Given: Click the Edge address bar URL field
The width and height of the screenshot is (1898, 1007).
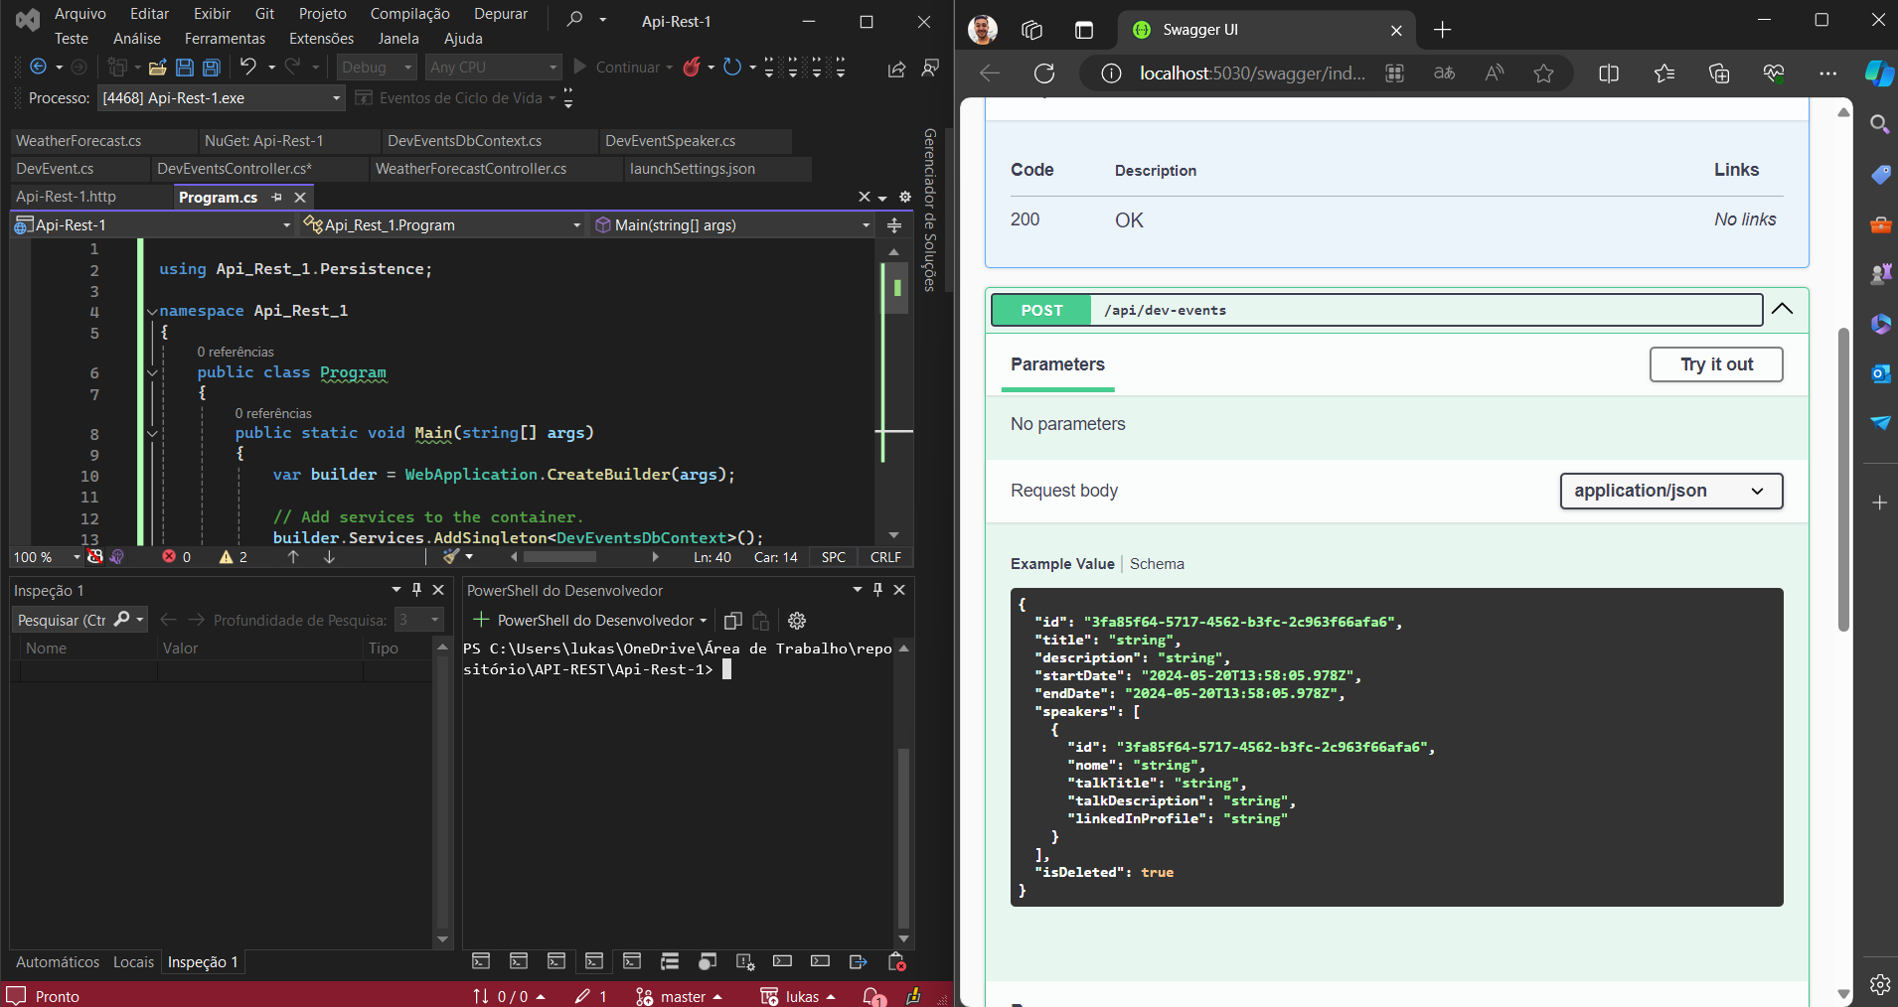Looking at the screenshot, I should [1252, 73].
